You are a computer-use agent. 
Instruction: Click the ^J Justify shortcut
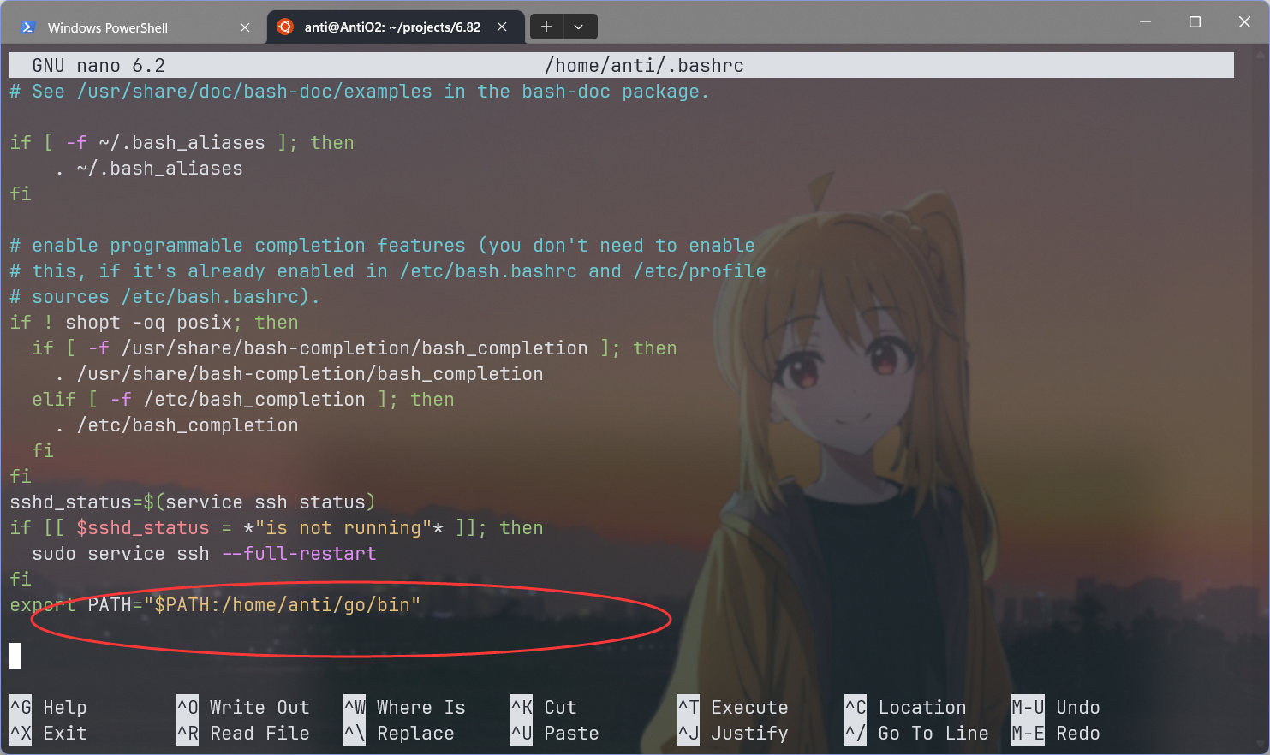click(x=733, y=734)
